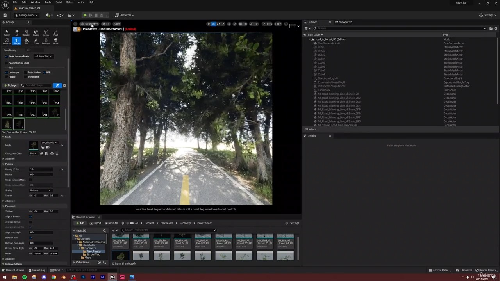The width and height of the screenshot is (500, 281).
Task: Uncheck the Random Yaw checkbox
Action: 30,238
